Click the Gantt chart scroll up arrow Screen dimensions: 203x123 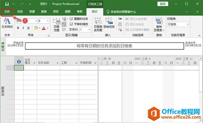point(201,58)
